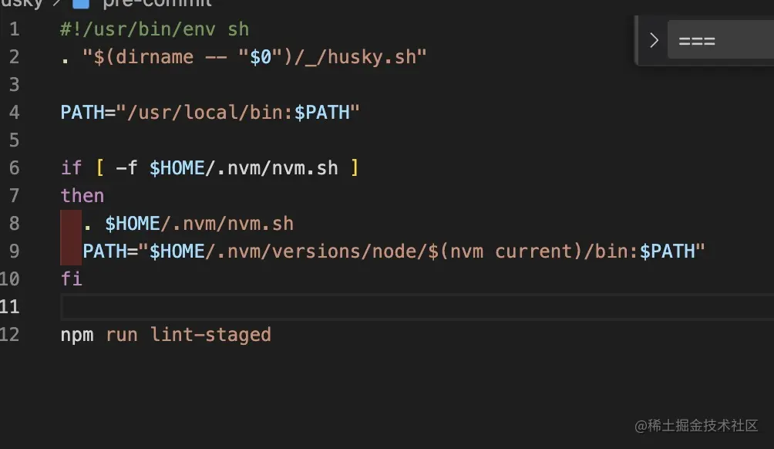Click line number 6 in gutter

[x=15, y=168]
